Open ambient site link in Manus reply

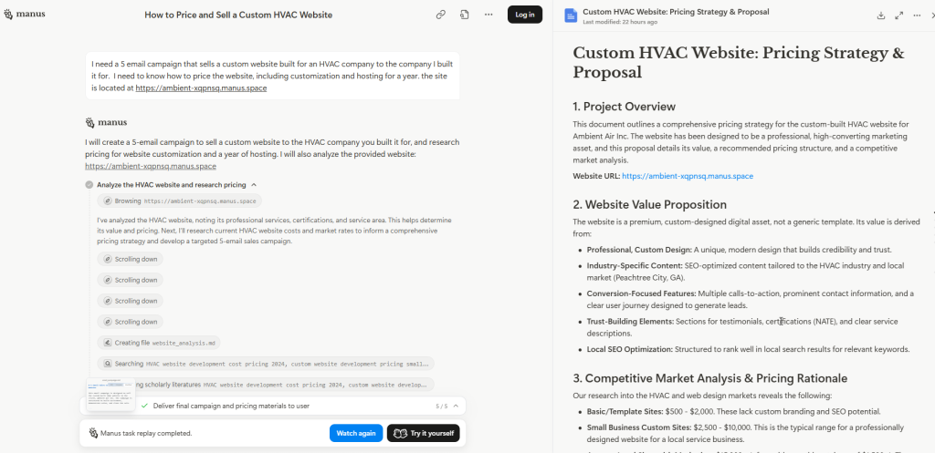pyautogui.click(x=151, y=167)
